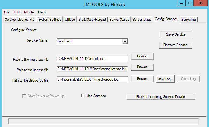
Task: Browse for the lmgrd.exe file
Action: 142,56
